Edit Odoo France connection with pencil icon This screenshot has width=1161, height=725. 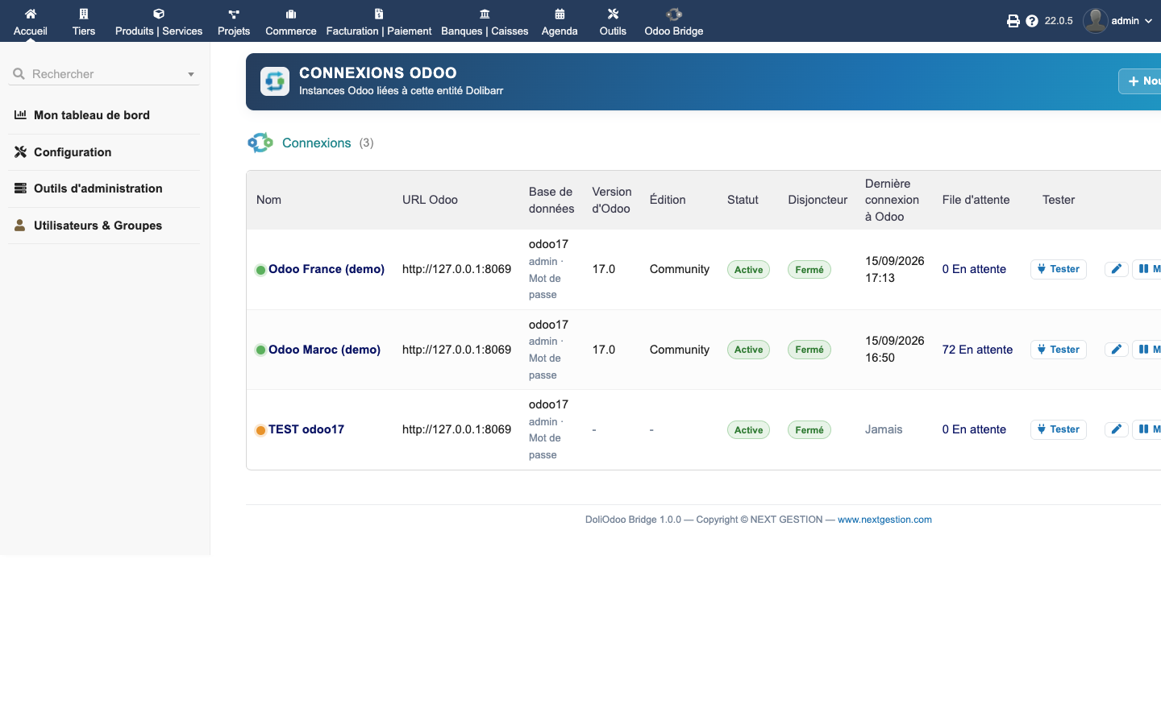click(x=1116, y=269)
